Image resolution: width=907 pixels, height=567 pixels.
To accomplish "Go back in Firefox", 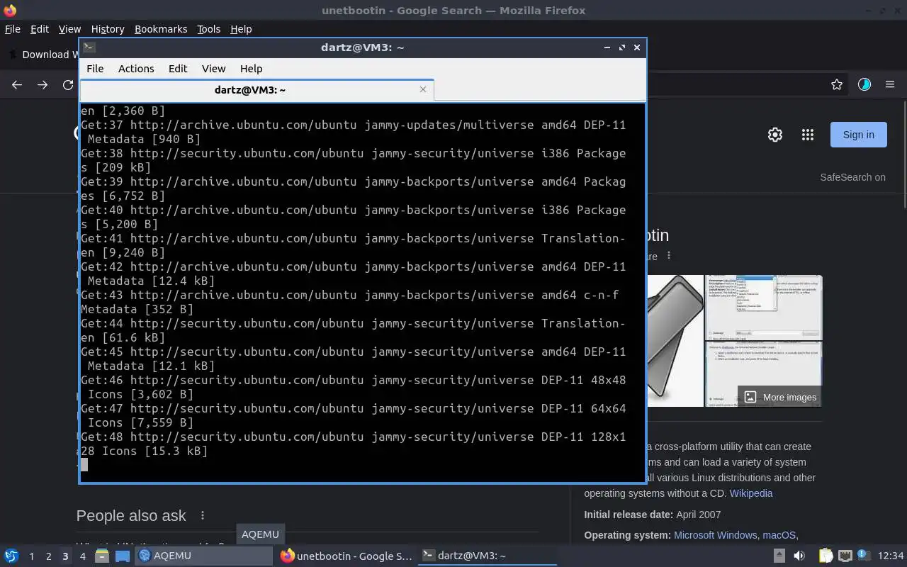I will pos(17,84).
